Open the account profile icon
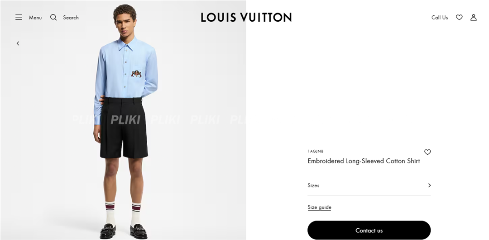 (474, 18)
